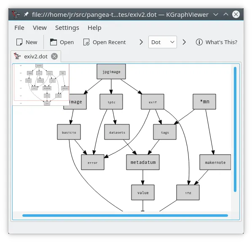Select the partially hidden image node
This screenshot has height=242, width=252.
78,102
